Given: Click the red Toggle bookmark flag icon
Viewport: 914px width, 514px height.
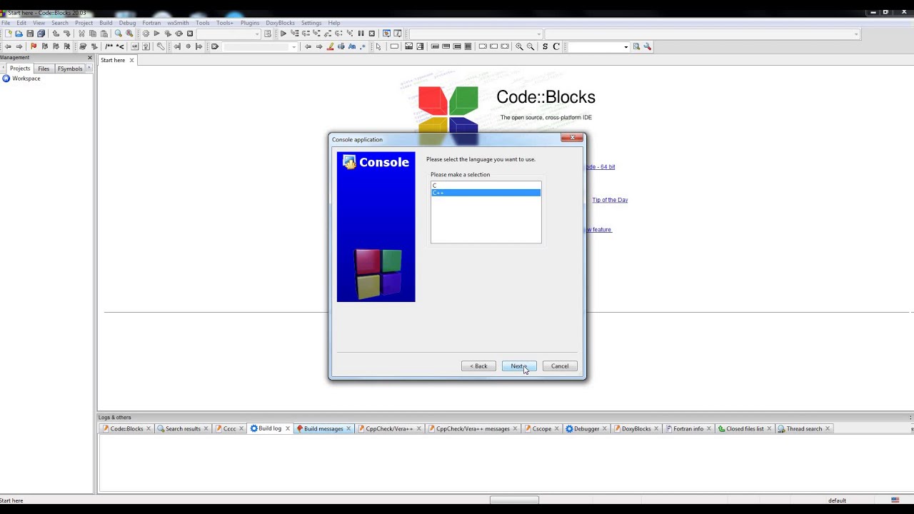Looking at the screenshot, I should click(33, 46).
